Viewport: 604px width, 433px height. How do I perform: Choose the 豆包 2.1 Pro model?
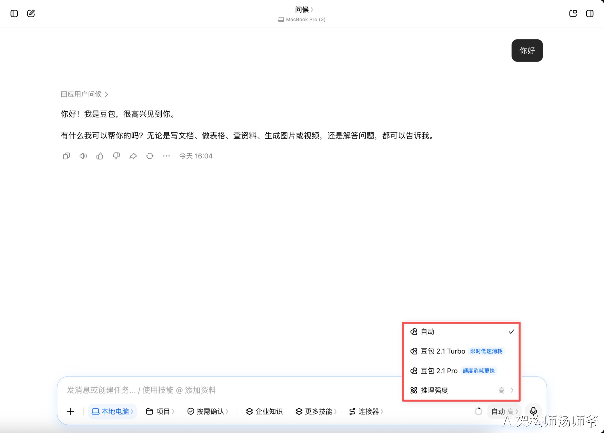pos(461,371)
